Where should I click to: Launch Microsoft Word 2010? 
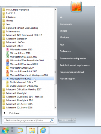click(x=28, y=79)
